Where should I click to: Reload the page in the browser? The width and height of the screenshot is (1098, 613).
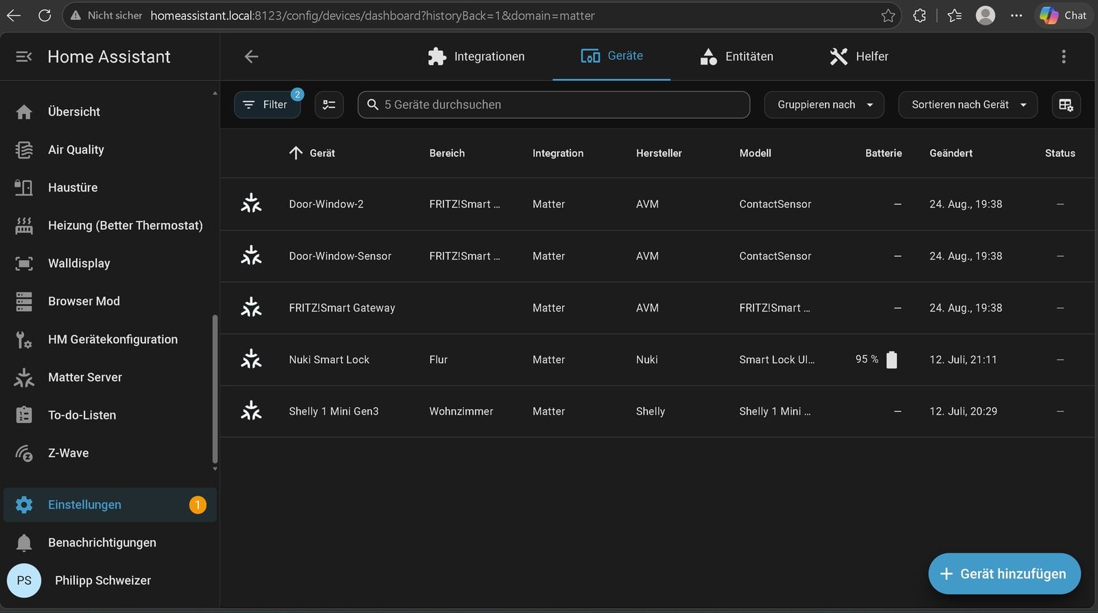(x=45, y=15)
